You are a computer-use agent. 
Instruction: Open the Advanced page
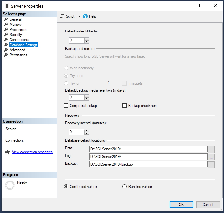click(17, 50)
